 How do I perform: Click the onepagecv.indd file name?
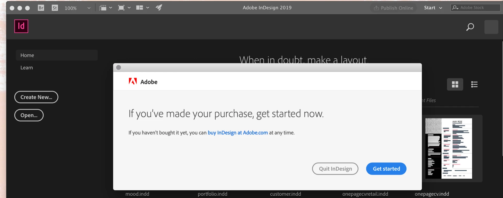(432, 194)
